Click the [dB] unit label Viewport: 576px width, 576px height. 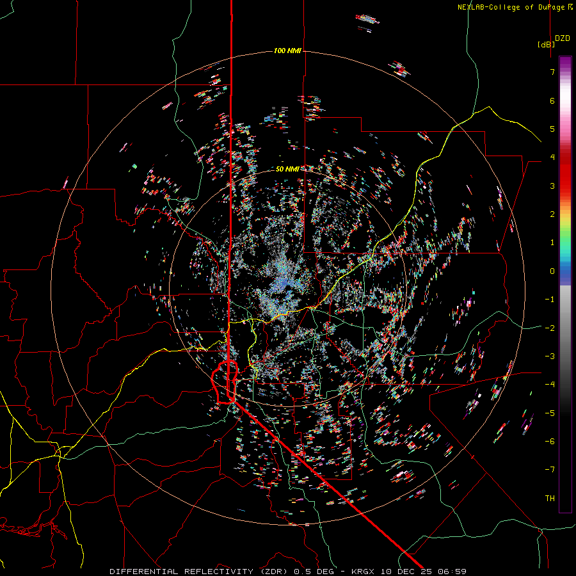point(547,44)
